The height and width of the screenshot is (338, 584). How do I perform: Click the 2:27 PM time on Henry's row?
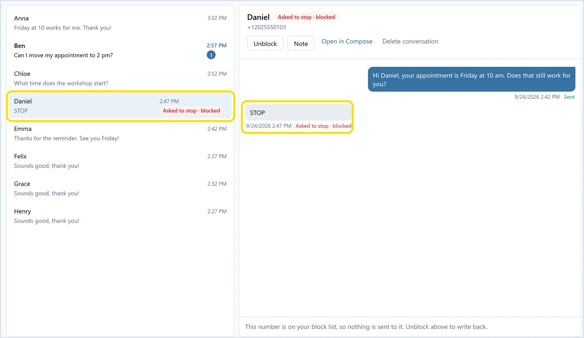pos(217,211)
